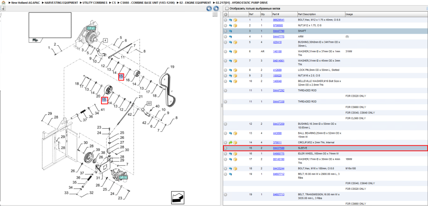Click the plus icon in the parts table header

coord(226,15)
